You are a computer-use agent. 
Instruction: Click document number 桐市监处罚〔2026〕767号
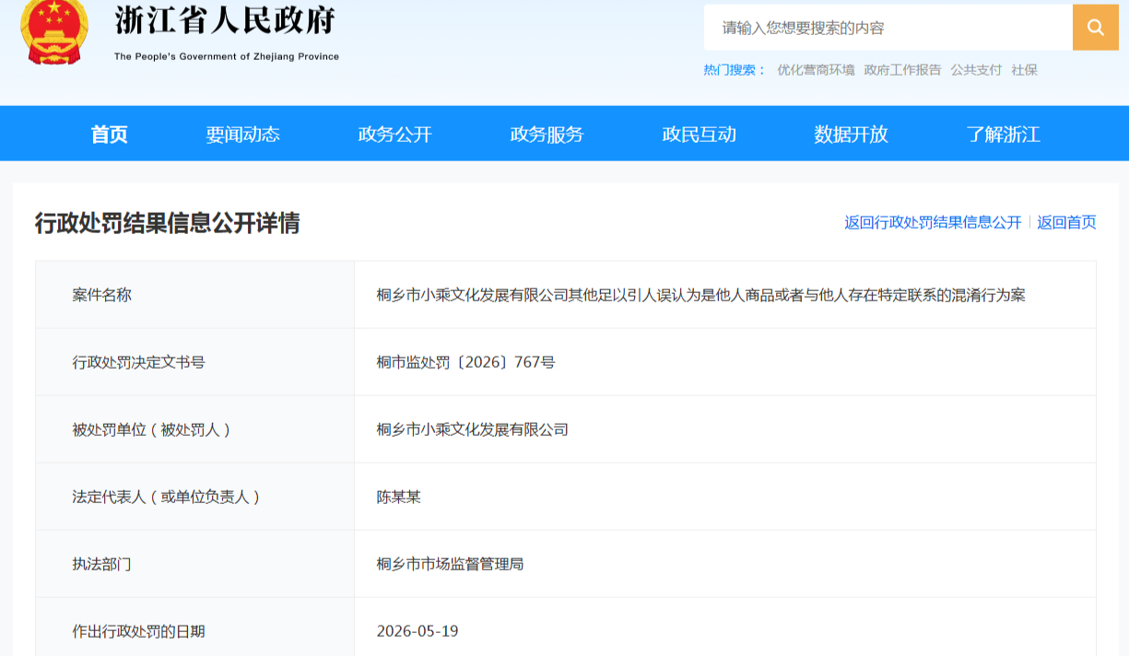465,362
